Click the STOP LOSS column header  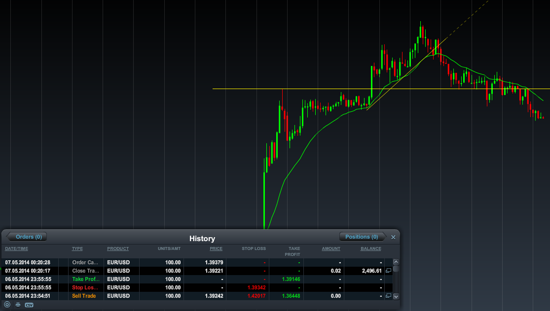(254, 249)
